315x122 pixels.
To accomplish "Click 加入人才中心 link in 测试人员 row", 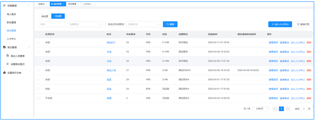I will [x=298, y=70].
